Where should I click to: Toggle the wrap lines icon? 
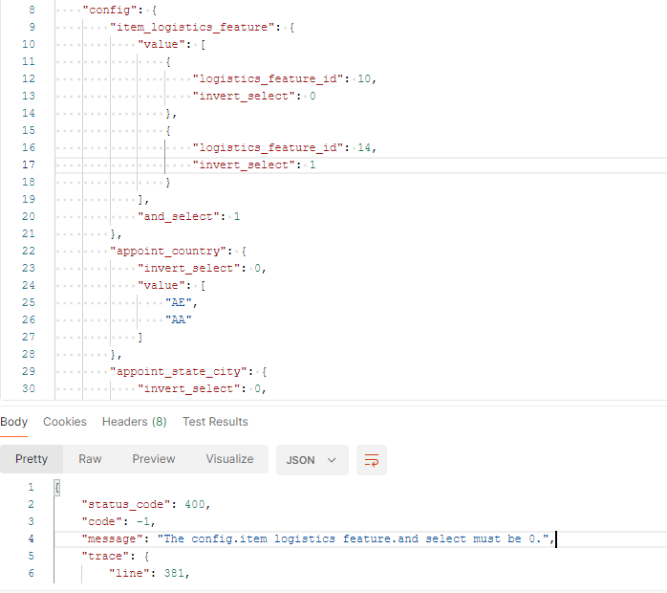(x=371, y=460)
